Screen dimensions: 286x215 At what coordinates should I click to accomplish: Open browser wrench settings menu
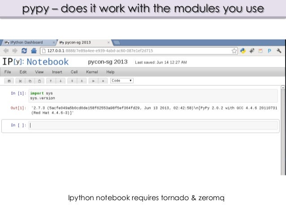[279, 51]
